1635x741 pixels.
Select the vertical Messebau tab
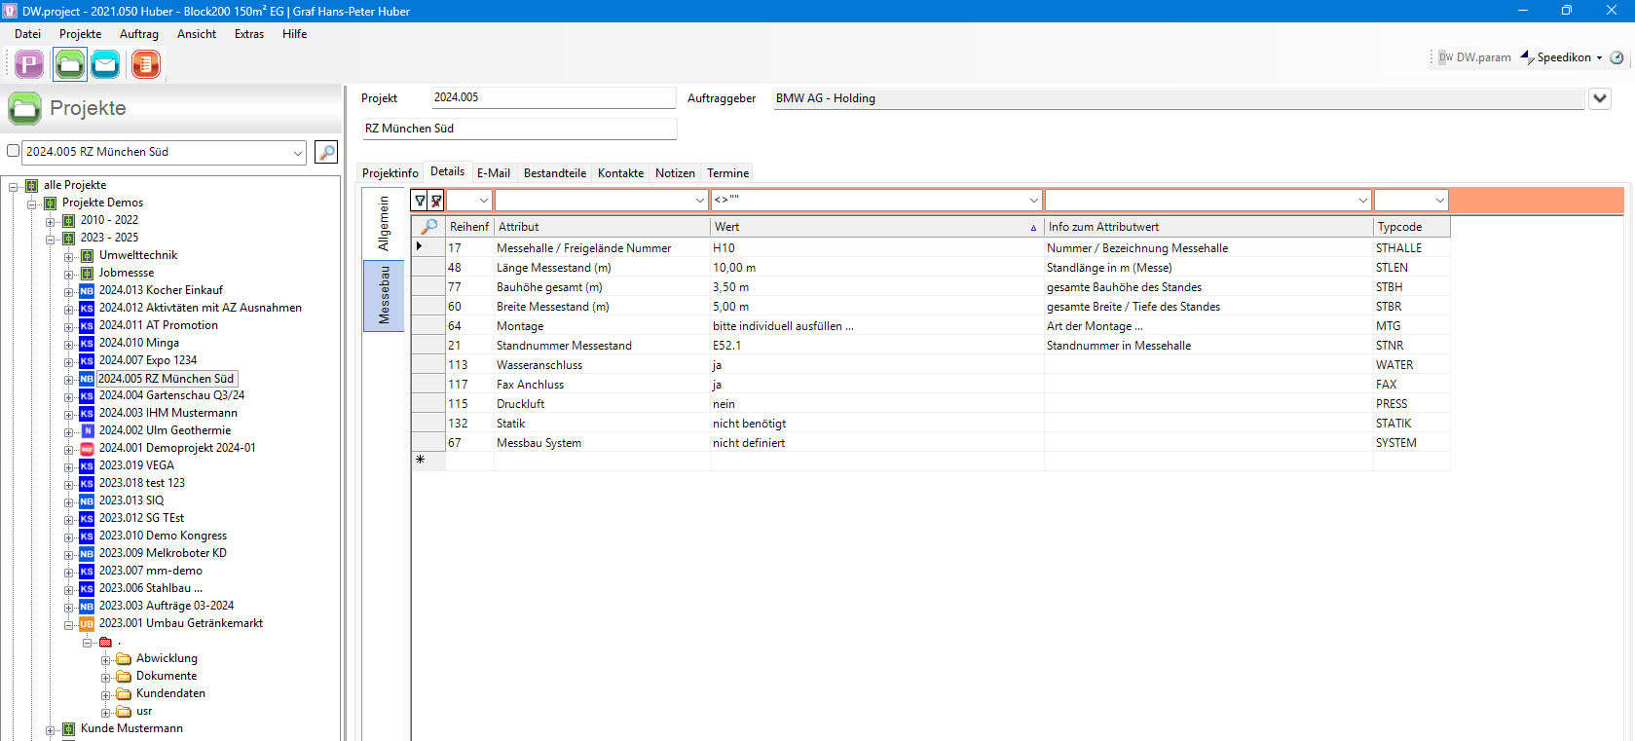tap(384, 296)
